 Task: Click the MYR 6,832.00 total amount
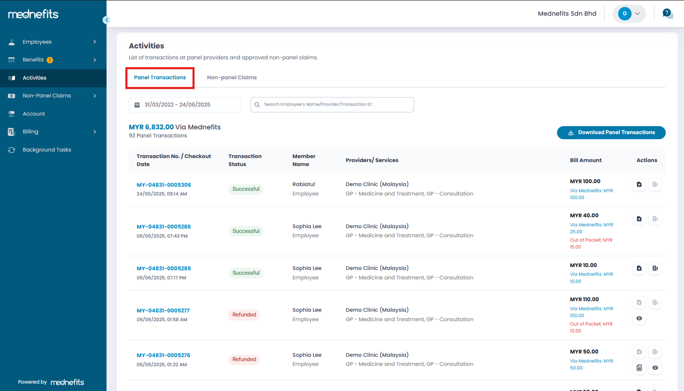[151, 127]
